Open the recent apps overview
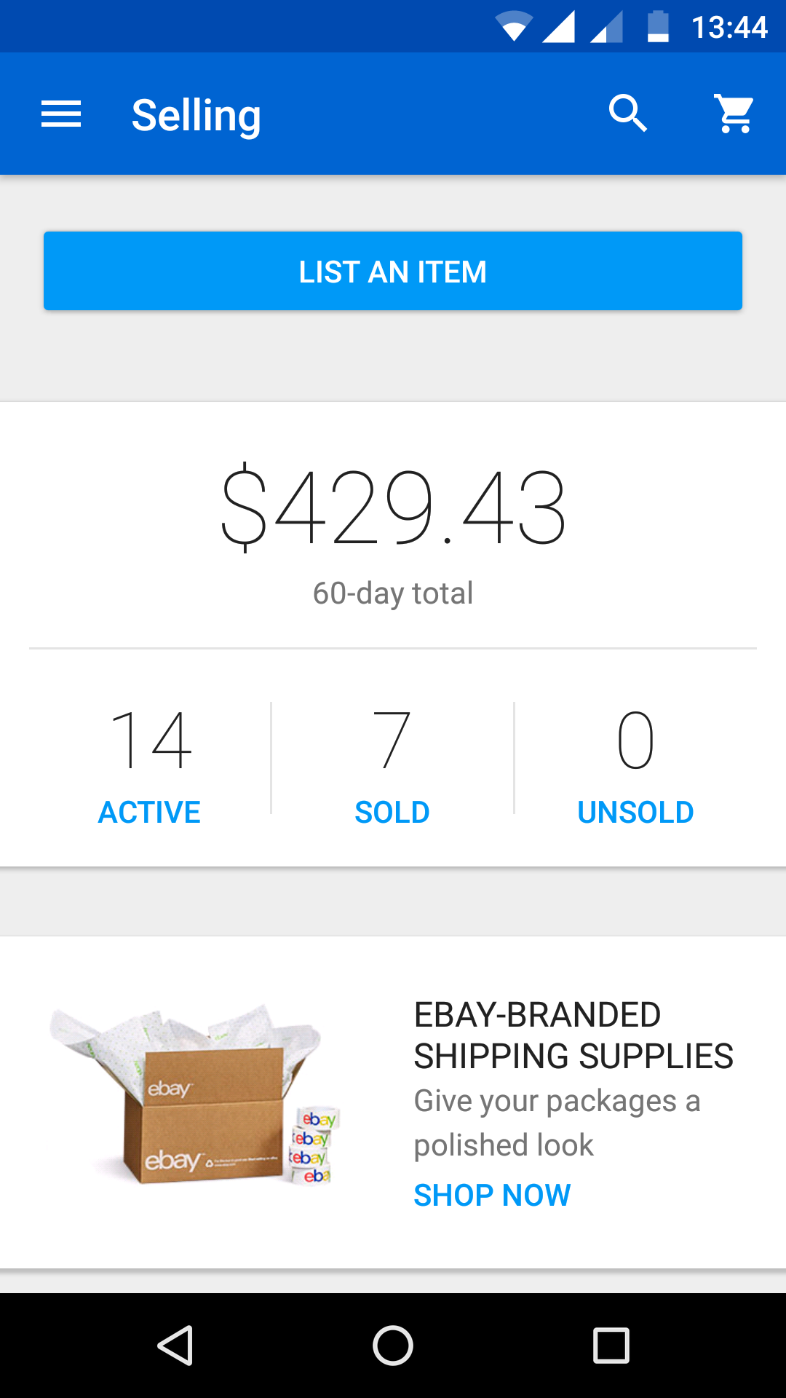The width and height of the screenshot is (786, 1398). [611, 1345]
